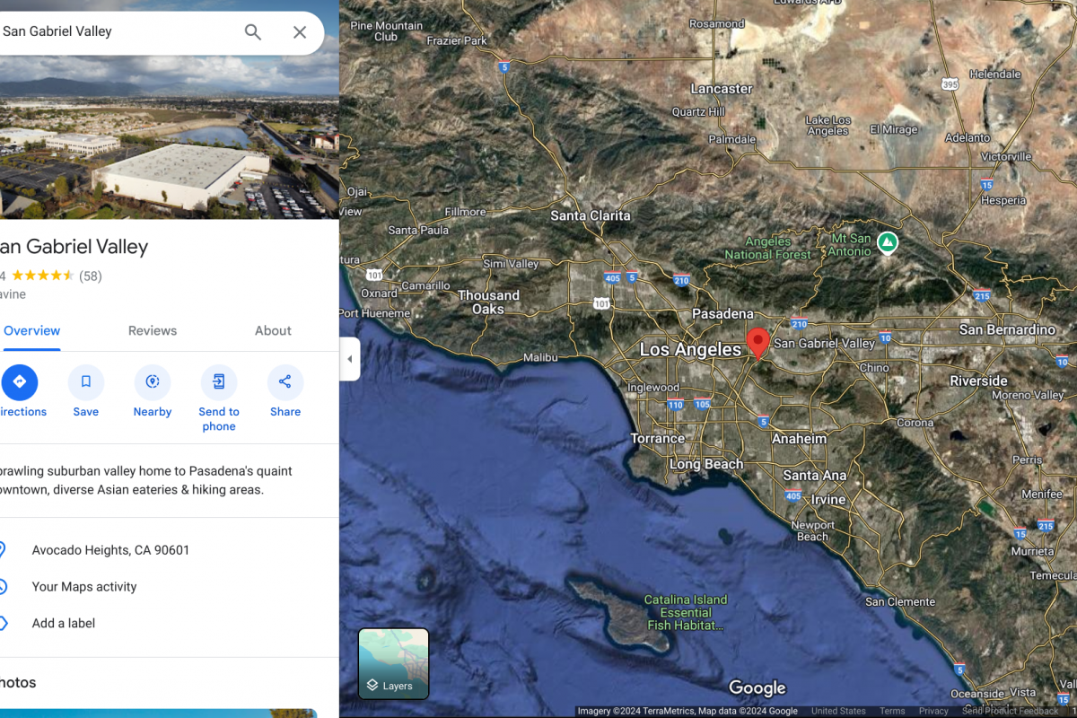This screenshot has width=1077, height=718.
Task: Click the Mt San Antonio mountain marker
Action: [x=887, y=241]
